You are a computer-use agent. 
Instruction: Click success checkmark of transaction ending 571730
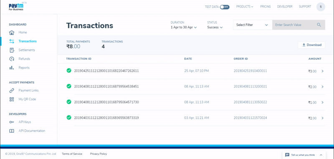[x=69, y=102]
